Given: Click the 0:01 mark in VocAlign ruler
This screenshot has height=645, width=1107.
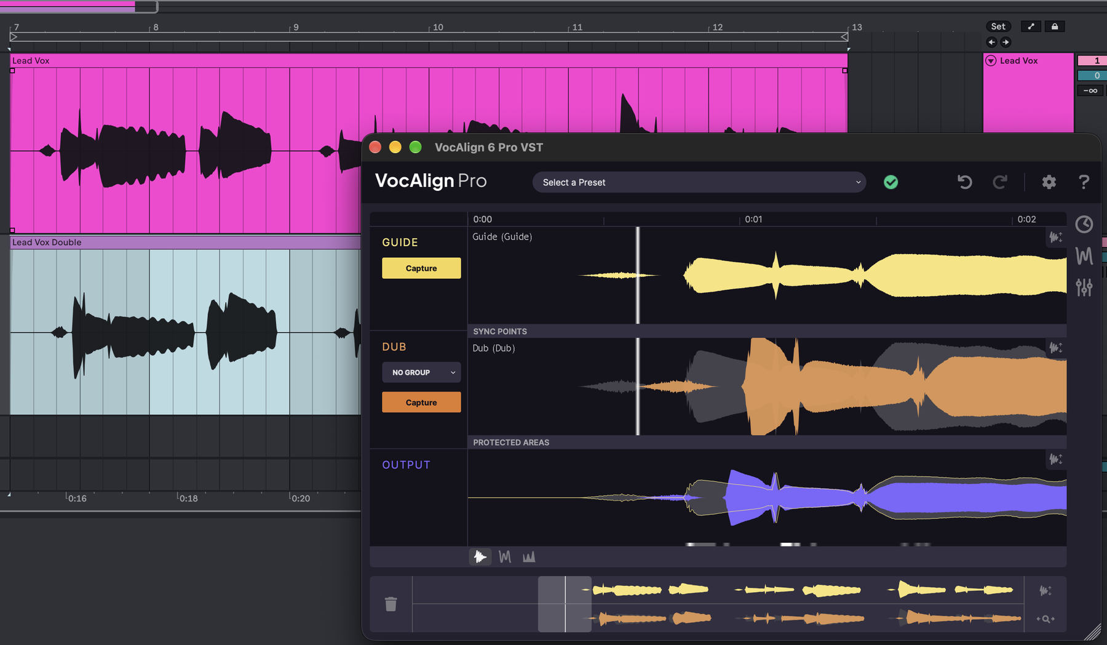Looking at the screenshot, I should 753,219.
